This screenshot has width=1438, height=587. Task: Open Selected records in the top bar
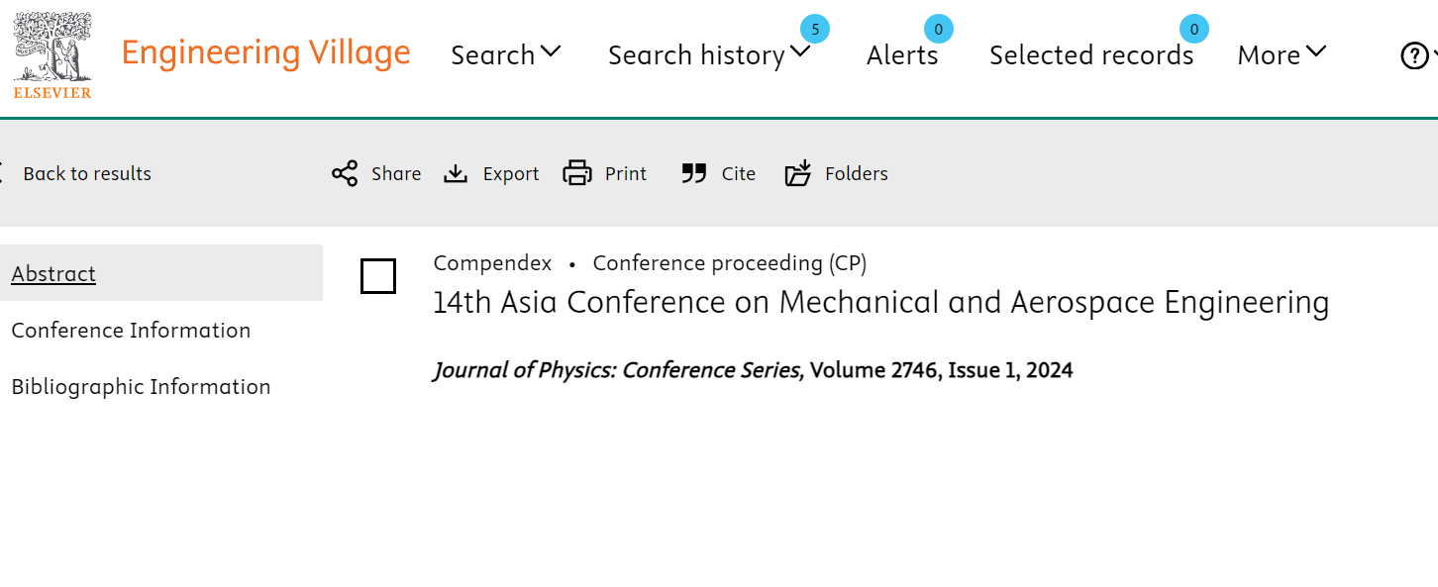(x=1091, y=55)
